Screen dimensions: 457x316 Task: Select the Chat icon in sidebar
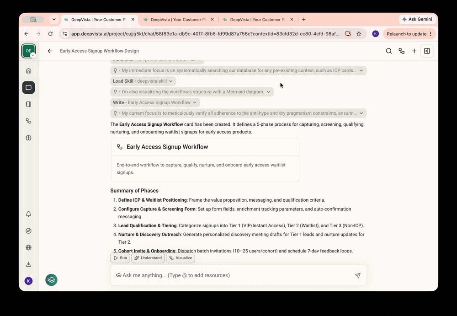[28, 87]
